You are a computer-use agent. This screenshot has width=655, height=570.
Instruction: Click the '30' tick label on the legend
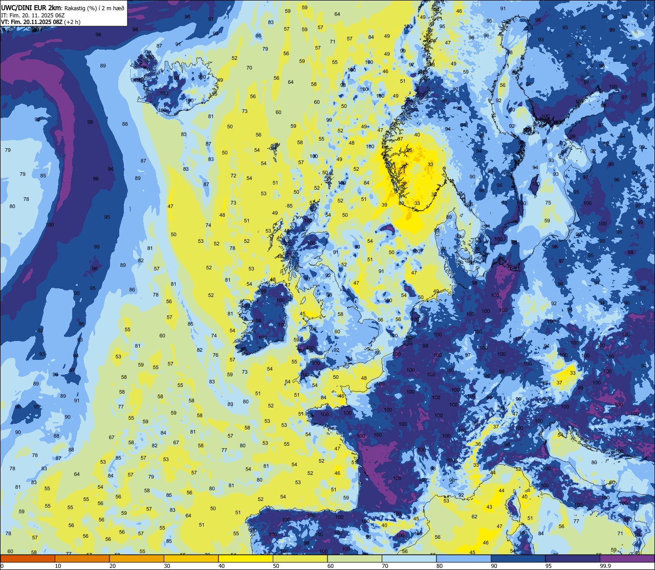pyautogui.click(x=167, y=566)
